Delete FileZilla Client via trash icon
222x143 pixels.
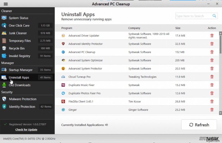(212, 102)
